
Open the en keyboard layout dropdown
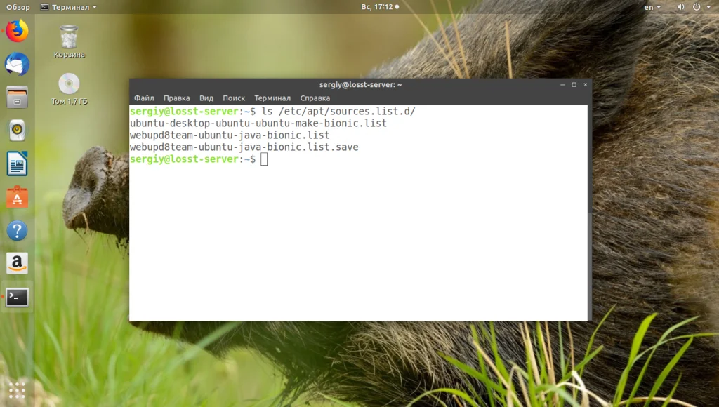point(652,7)
